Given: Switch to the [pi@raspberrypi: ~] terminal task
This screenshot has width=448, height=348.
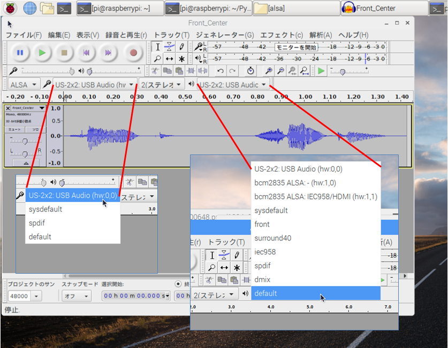Looking at the screenshot, I should (120, 8).
